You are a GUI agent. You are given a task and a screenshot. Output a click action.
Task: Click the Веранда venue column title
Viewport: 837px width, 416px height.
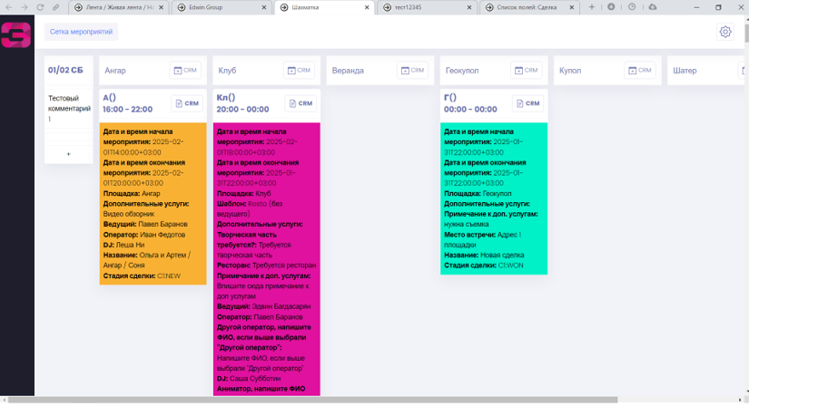point(348,71)
